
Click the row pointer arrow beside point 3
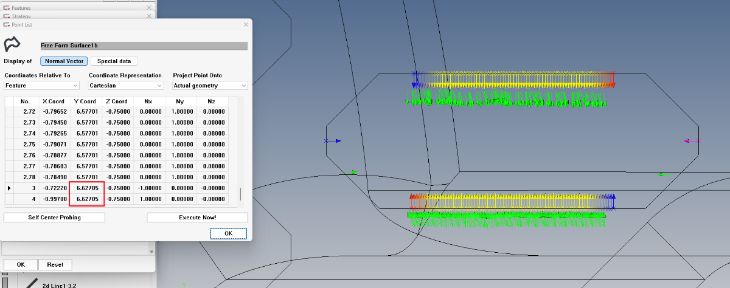9,188
